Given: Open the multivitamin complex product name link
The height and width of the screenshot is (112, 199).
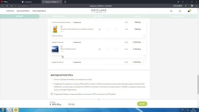Looking at the screenshot, I should point(77,29).
